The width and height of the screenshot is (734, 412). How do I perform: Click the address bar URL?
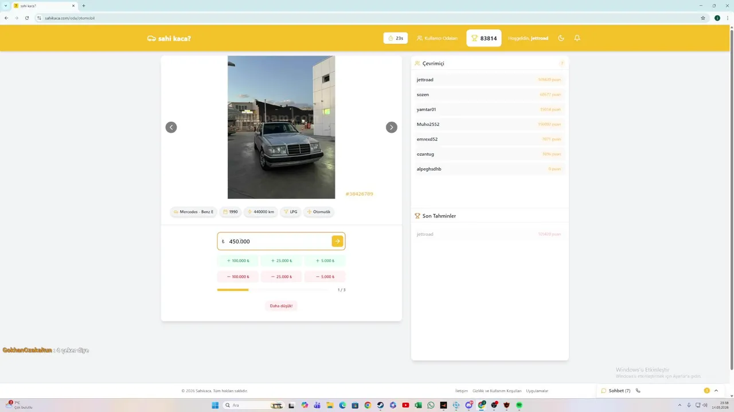(69, 18)
